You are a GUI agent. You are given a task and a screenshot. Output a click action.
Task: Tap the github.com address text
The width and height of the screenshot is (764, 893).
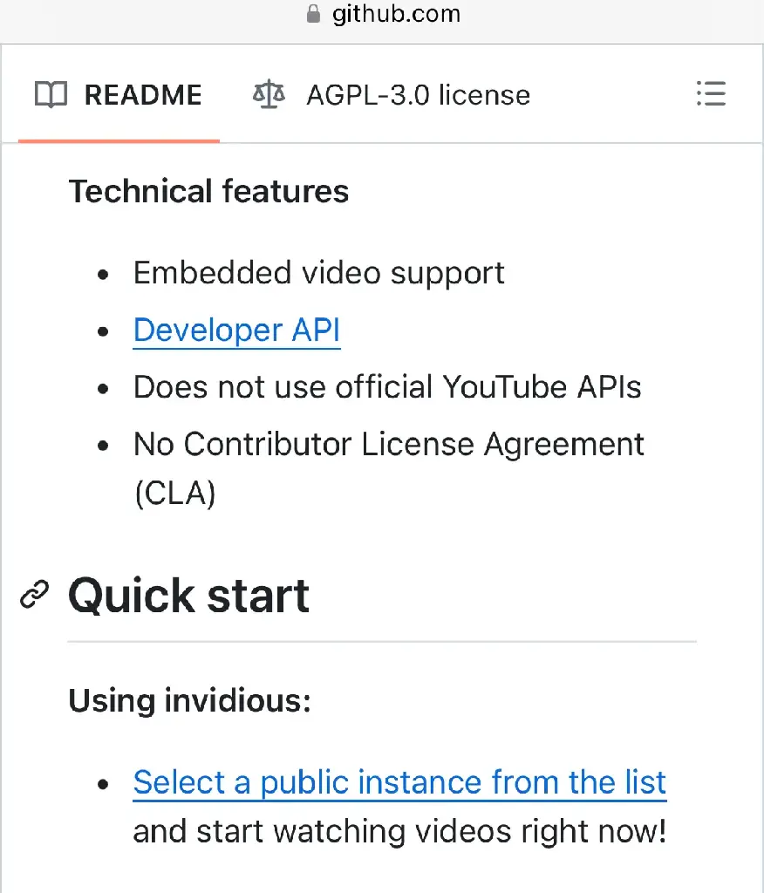397,14
